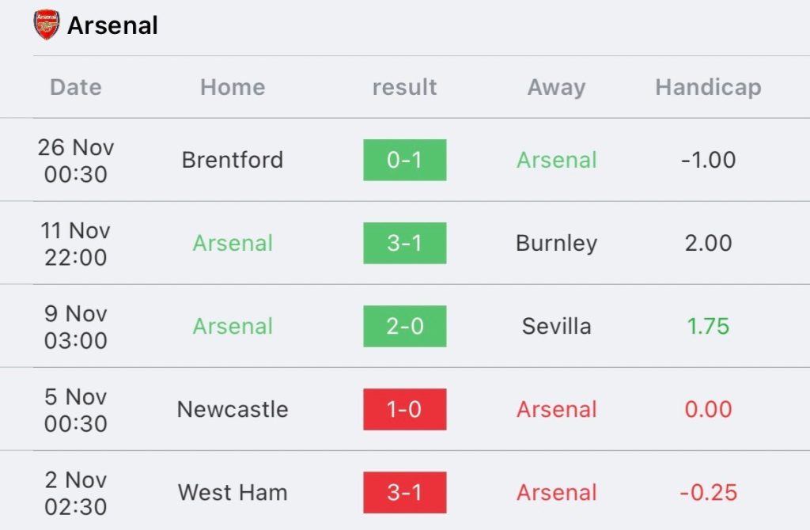Select the 1.75 handicap value
The image size is (810, 530).
(708, 327)
